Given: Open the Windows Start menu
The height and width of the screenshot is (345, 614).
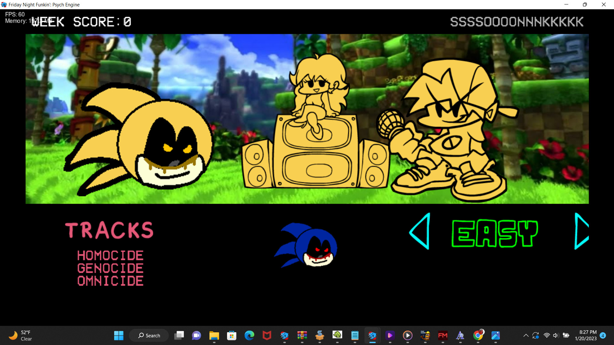Looking at the screenshot, I should click(119, 335).
